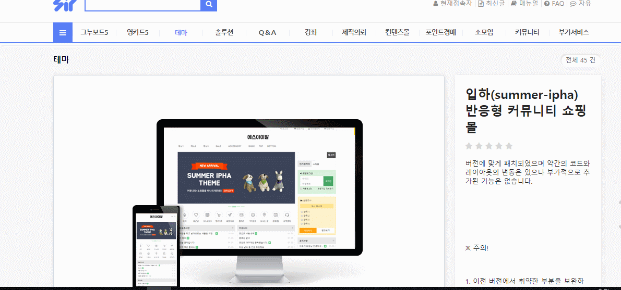This screenshot has height=290, width=621.
Task: Select 솔루션 menu
Action: [x=224, y=32]
